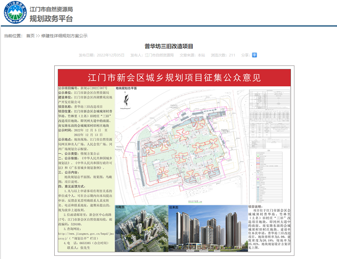Click the 效果图 building rendering image
Viewport: 337px width, 259px height.
pos(208,228)
